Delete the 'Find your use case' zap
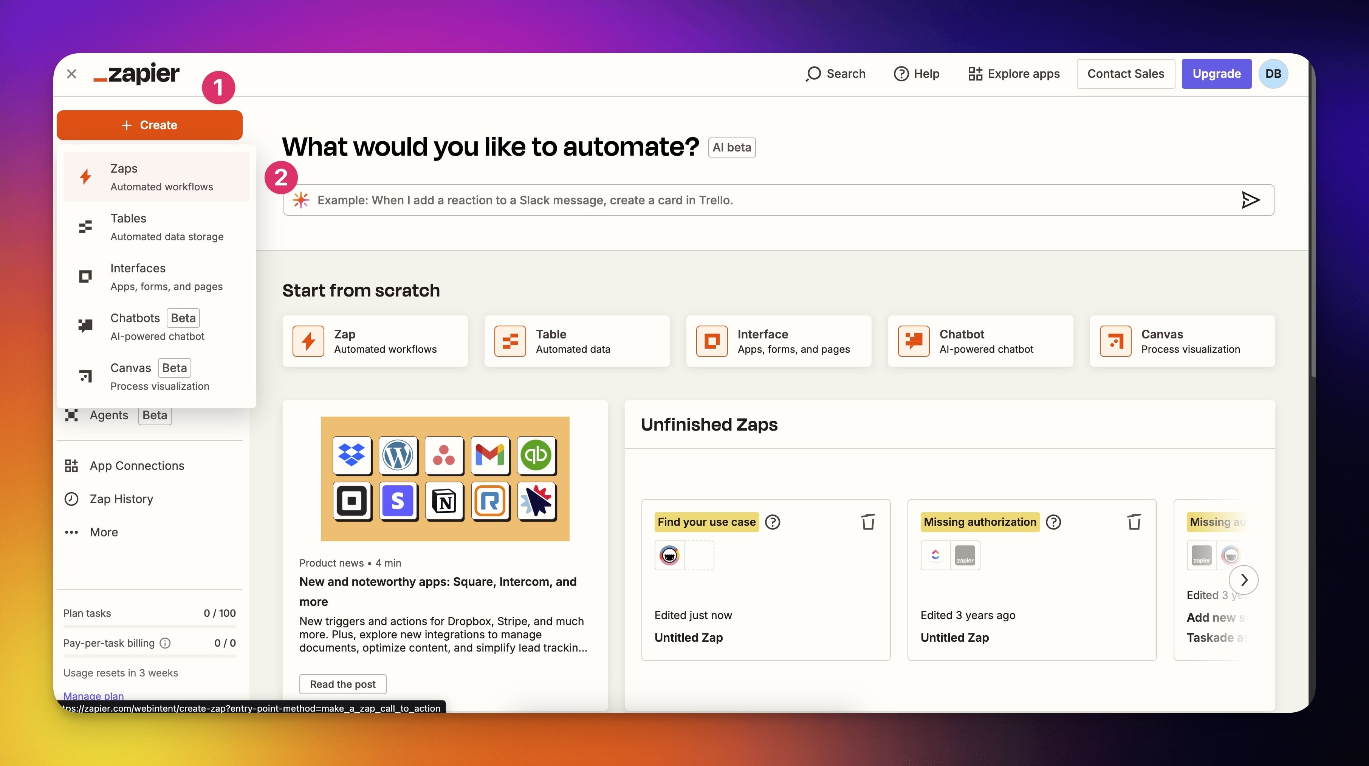This screenshot has height=766, width=1369. click(x=868, y=522)
